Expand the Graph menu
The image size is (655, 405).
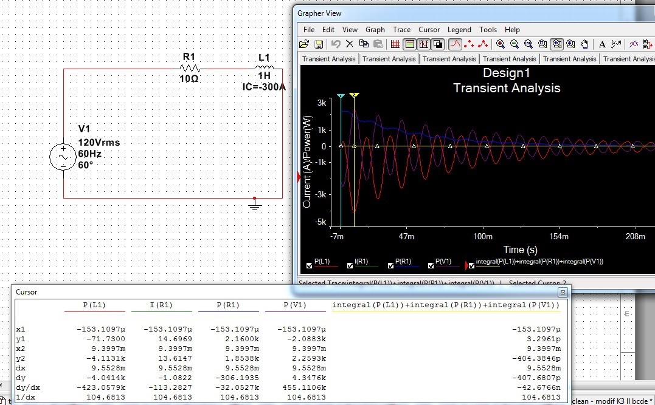tap(375, 29)
